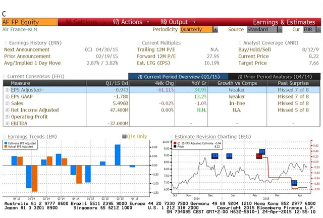Toggle the Actual EPS Adjusted legend series
This screenshot has width=323, height=218.
tap(23, 147)
